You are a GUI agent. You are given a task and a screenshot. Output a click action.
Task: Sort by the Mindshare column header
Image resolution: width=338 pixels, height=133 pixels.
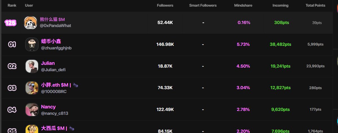(243, 5)
